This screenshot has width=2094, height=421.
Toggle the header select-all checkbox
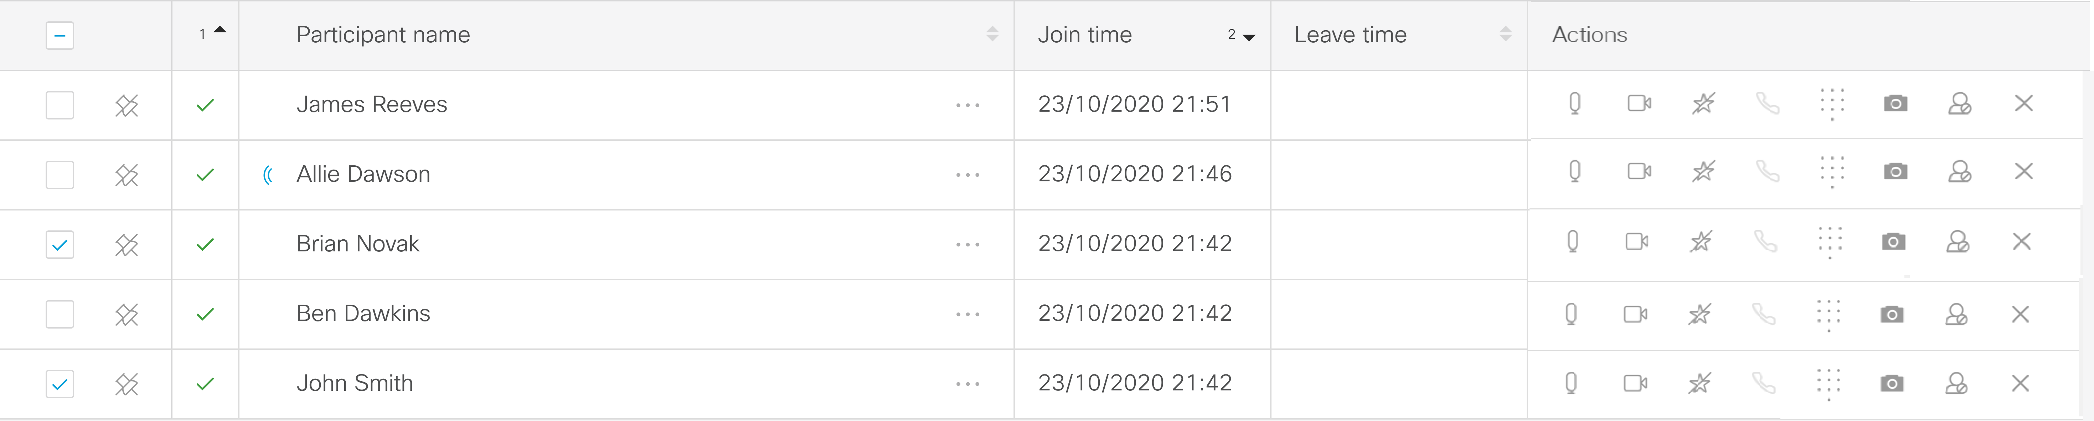point(60,36)
